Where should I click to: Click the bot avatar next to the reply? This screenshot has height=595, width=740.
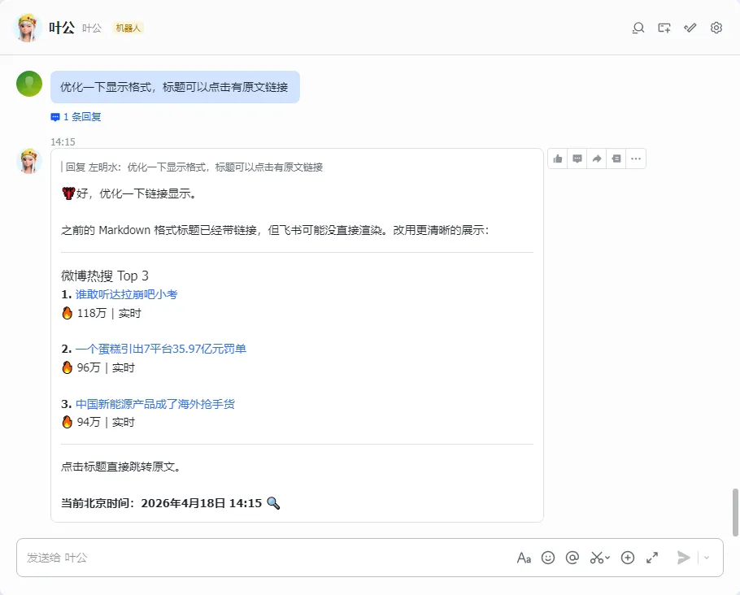pos(29,161)
